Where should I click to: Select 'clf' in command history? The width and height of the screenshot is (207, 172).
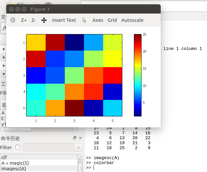coord(39,157)
